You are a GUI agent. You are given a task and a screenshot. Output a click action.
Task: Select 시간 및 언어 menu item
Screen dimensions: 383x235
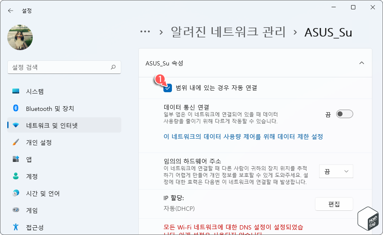point(64,193)
